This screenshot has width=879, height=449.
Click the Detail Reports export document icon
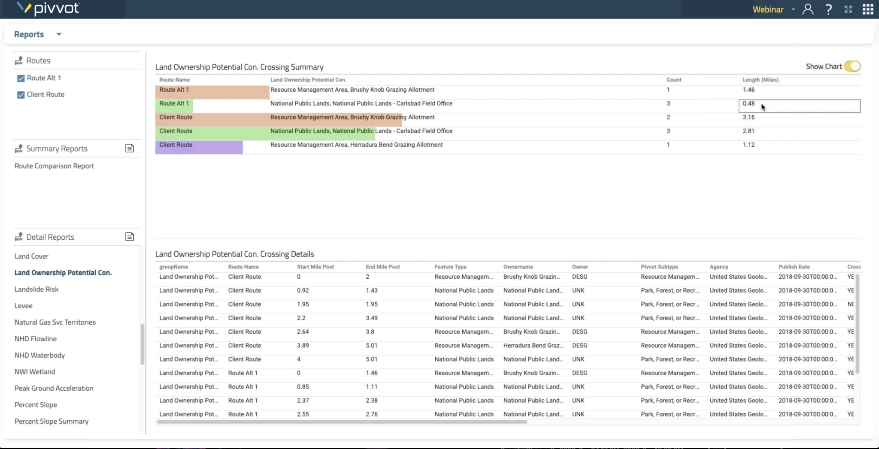(x=130, y=237)
